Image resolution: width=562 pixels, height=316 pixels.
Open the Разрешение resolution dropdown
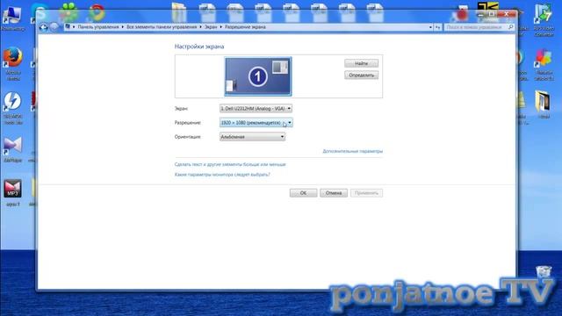256,123
